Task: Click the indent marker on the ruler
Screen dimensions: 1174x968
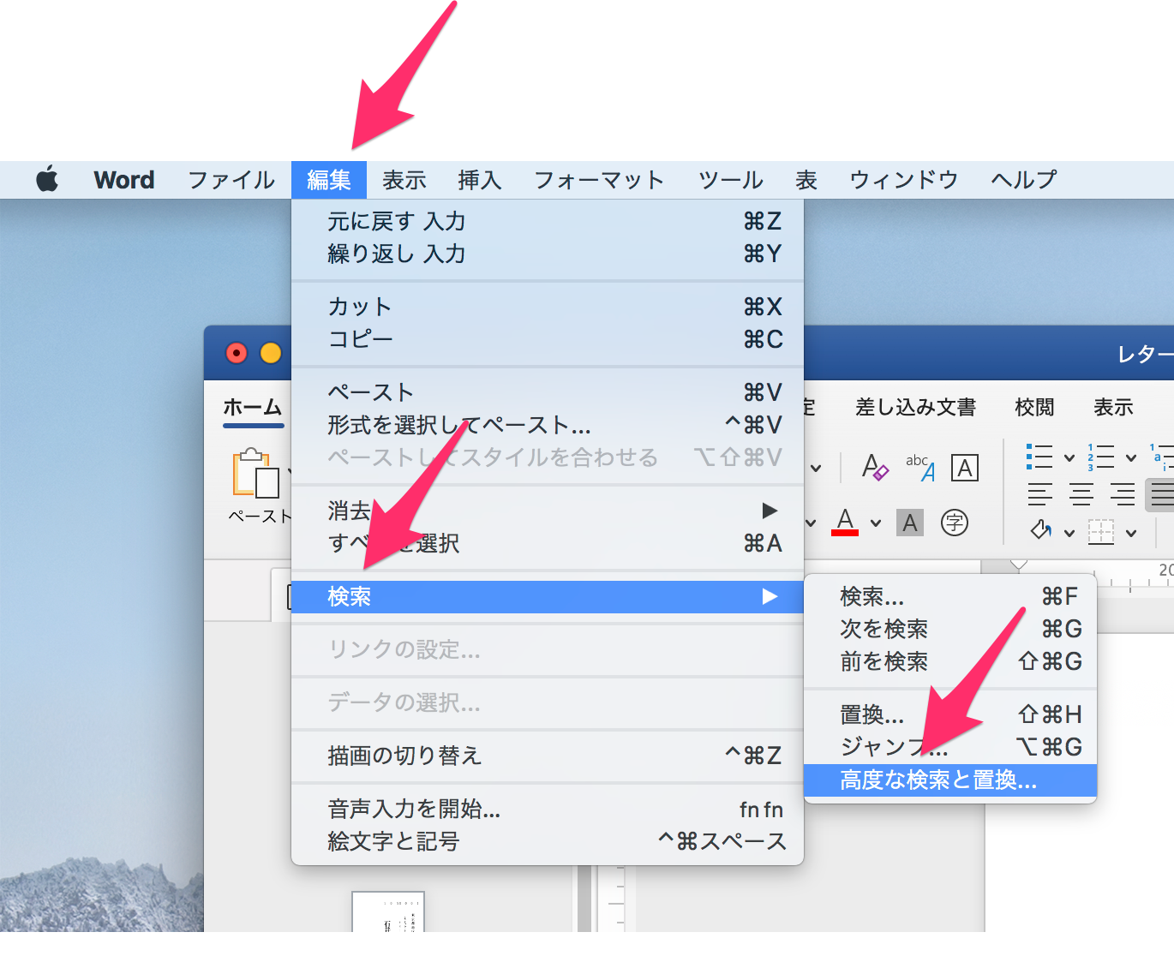Action: click(x=1019, y=565)
